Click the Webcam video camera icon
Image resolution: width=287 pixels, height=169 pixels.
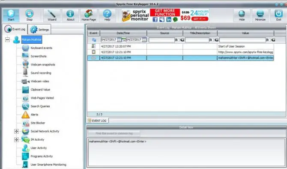coord(25,81)
